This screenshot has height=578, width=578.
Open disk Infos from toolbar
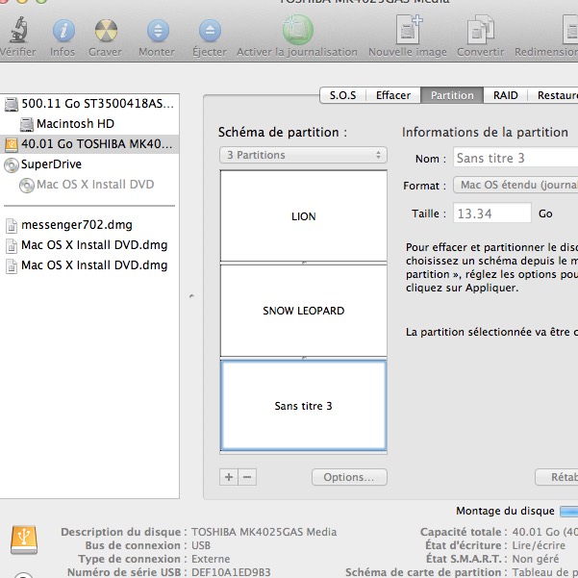click(63, 30)
